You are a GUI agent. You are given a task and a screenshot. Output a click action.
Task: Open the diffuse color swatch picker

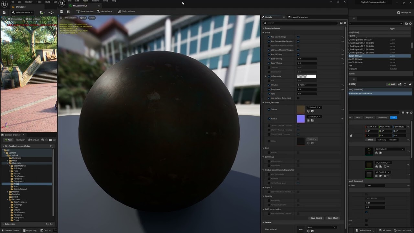coord(306,76)
